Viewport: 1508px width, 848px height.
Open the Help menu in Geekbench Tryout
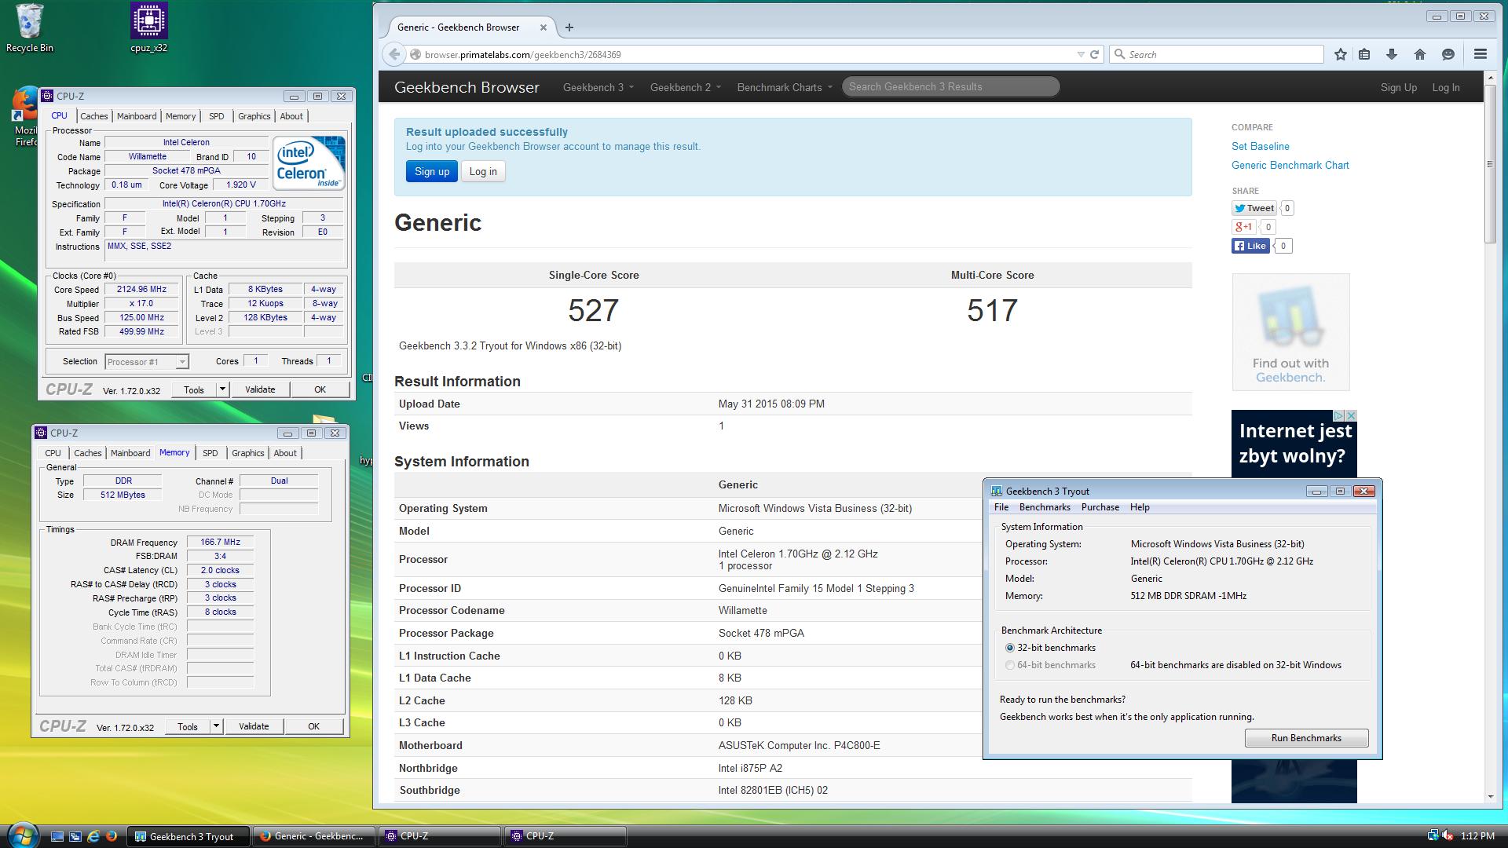point(1140,507)
